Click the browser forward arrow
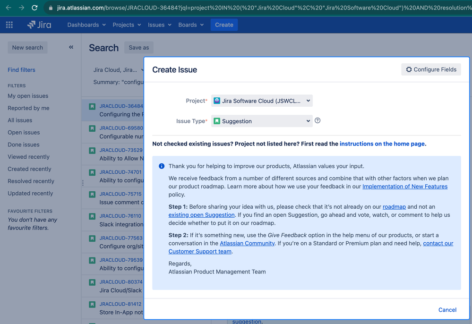 21,8
